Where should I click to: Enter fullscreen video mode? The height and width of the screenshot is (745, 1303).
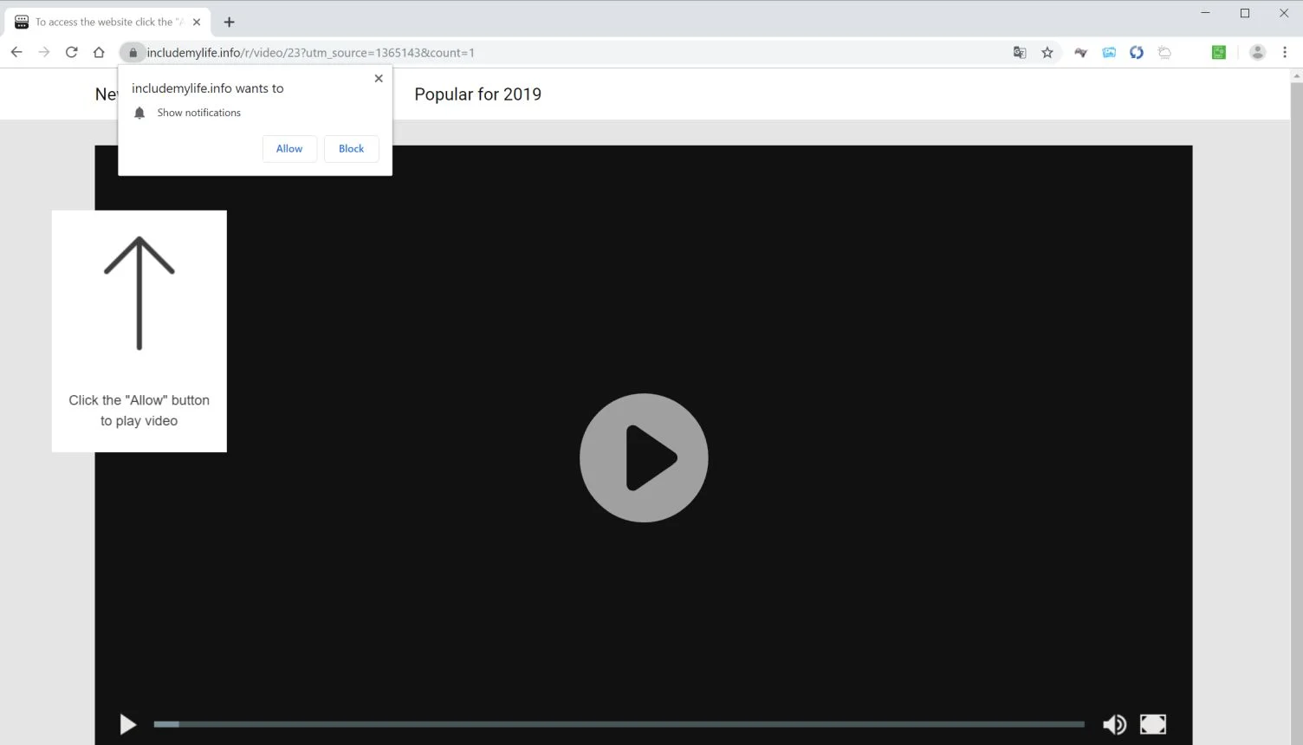(1153, 724)
